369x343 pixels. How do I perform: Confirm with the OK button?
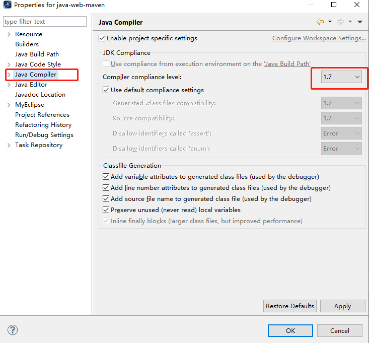[x=290, y=331]
